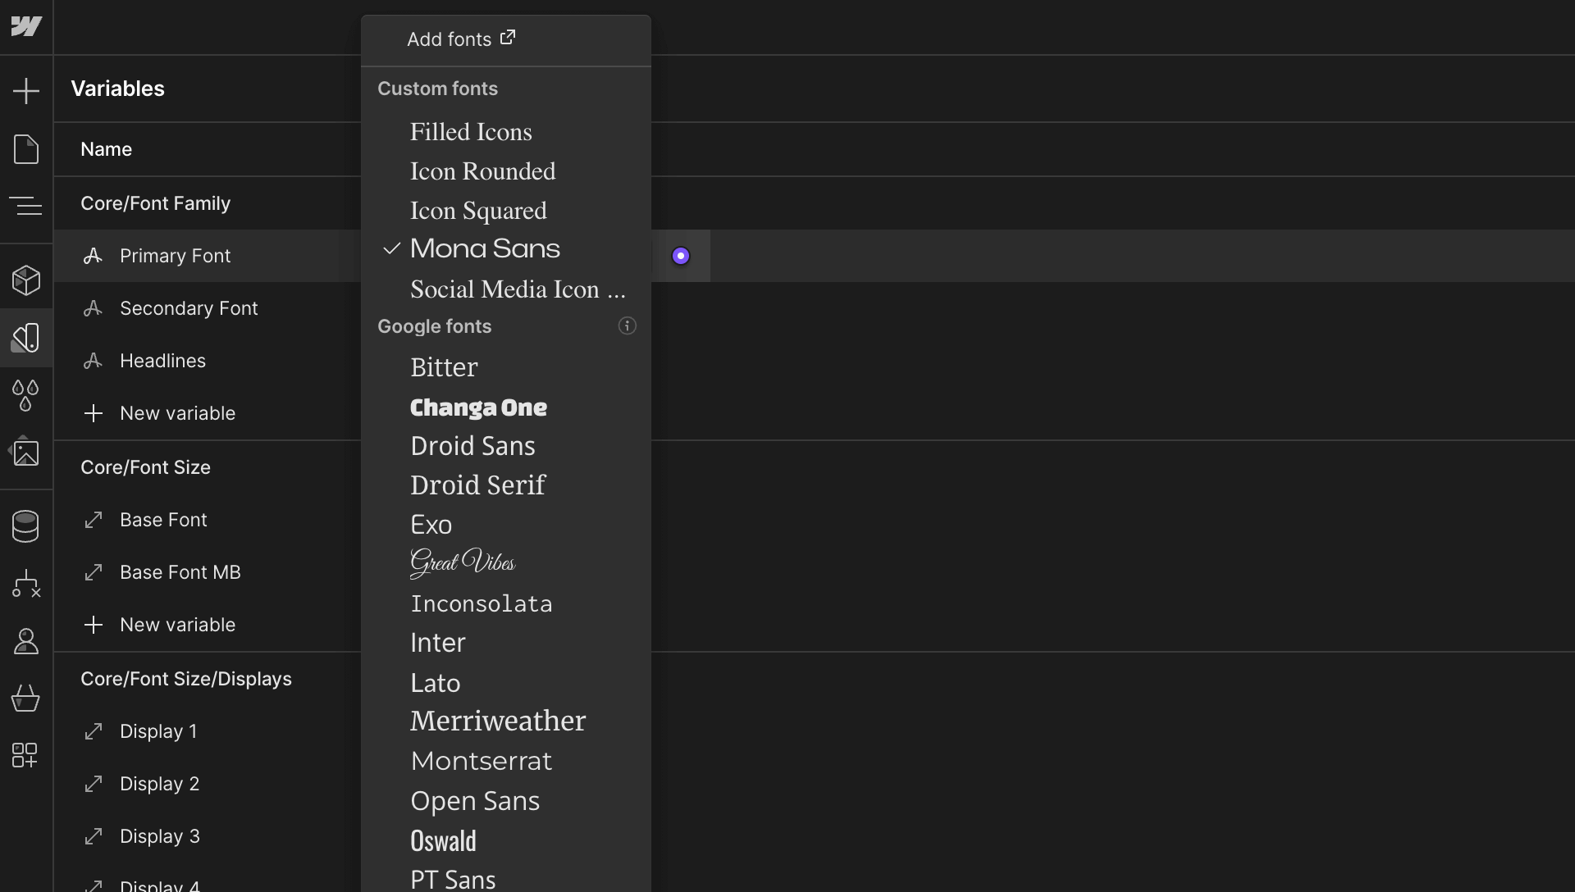
Task: Choose Oswald in the Google fonts list
Action: coord(443,840)
